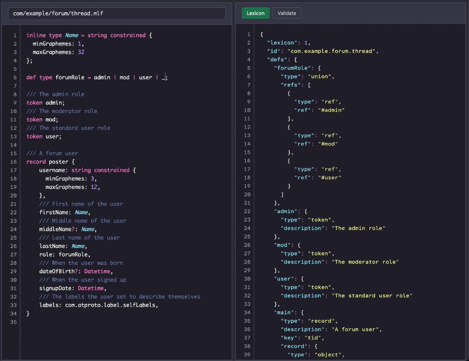The height and width of the screenshot is (361, 469).
Task: Click the '"ref": "#admin"' JSON line
Action: coord(319,110)
